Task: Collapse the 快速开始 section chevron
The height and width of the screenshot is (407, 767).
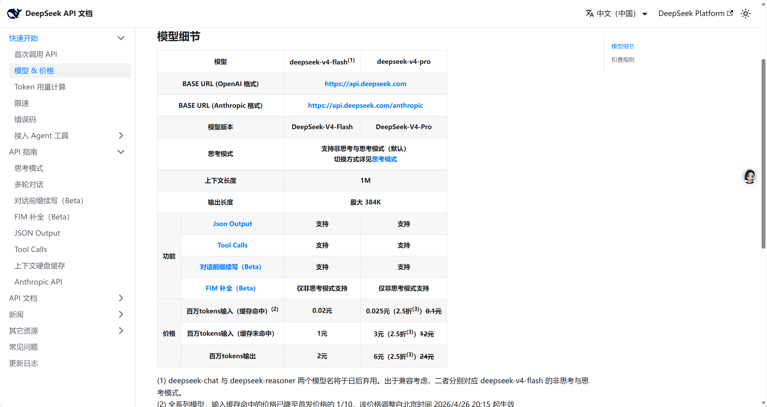Action: point(121,38)
